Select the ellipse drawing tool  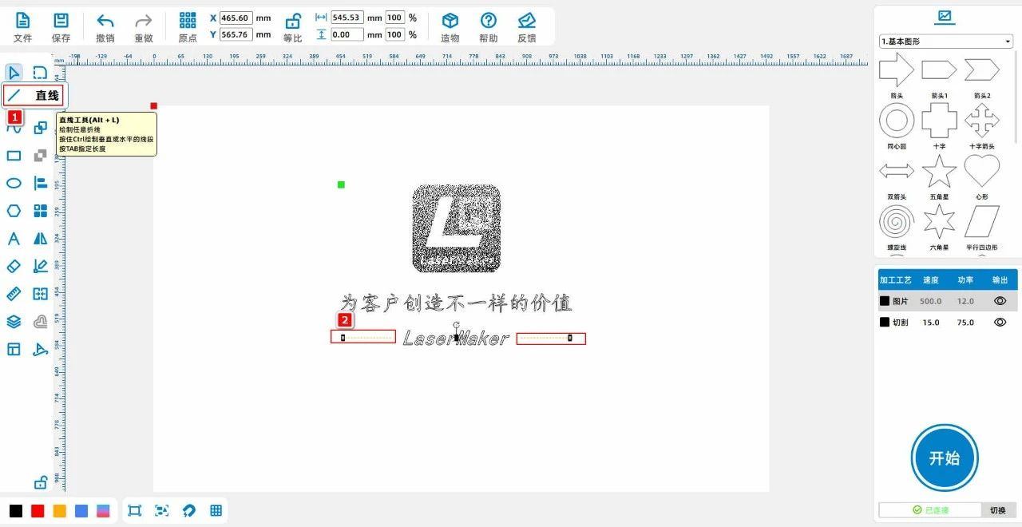(x=14, y=184)
